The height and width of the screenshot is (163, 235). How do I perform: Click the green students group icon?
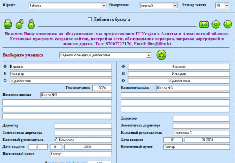161,55
